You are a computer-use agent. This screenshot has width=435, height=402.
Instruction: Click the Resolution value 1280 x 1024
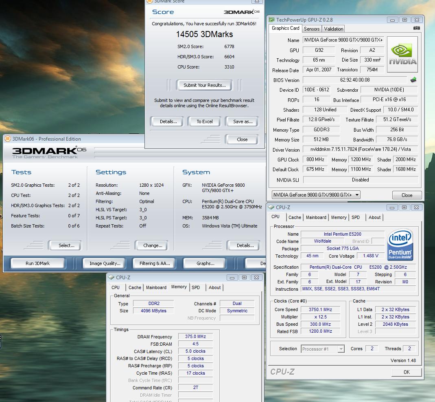151,185
